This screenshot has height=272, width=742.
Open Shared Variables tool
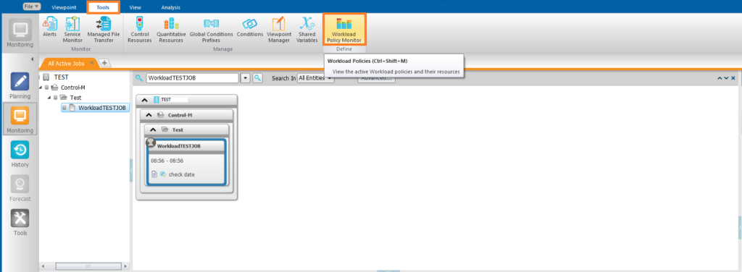tap(307, 30)
